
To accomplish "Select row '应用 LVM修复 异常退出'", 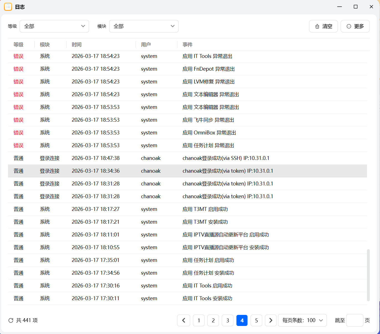I will 187,82.
